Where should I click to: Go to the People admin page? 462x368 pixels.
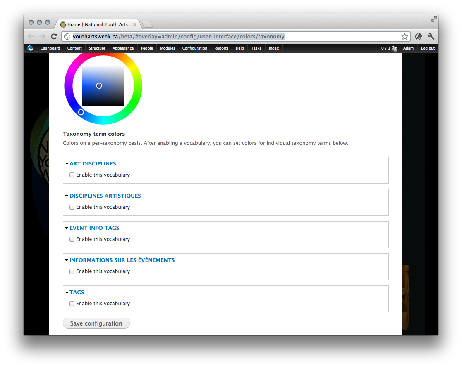pyautogui.click(x=147, y=48)
